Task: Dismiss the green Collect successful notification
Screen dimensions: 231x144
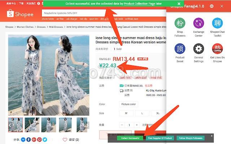Action: pyautogui.click(x=179, y=4)
